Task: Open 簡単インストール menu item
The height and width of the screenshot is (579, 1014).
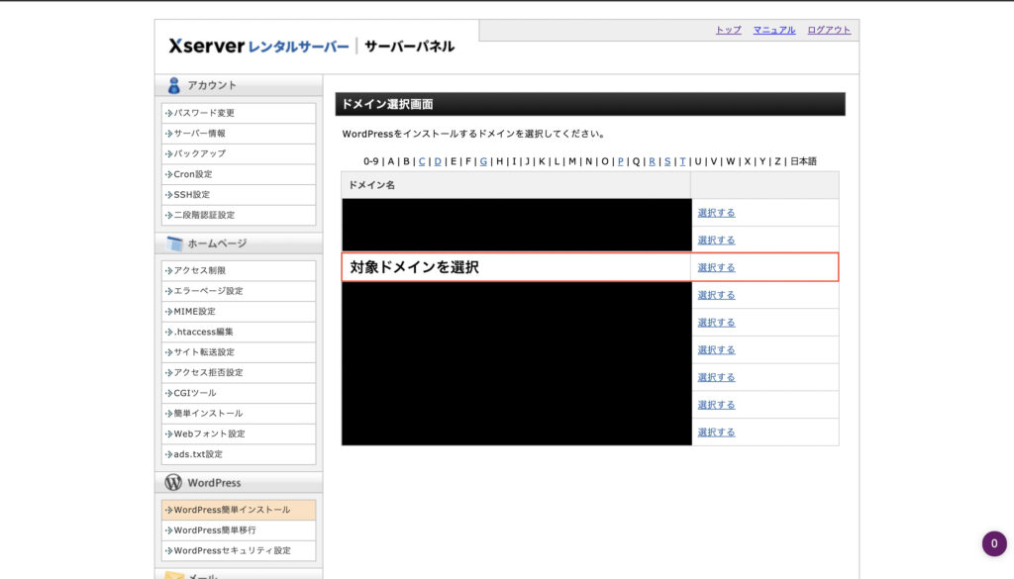Action: pyautogui.click(x=239, y=413)
